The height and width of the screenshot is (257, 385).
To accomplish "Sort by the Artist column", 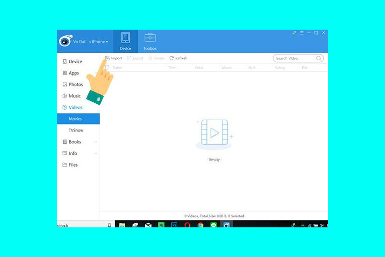I will point(199,67).
